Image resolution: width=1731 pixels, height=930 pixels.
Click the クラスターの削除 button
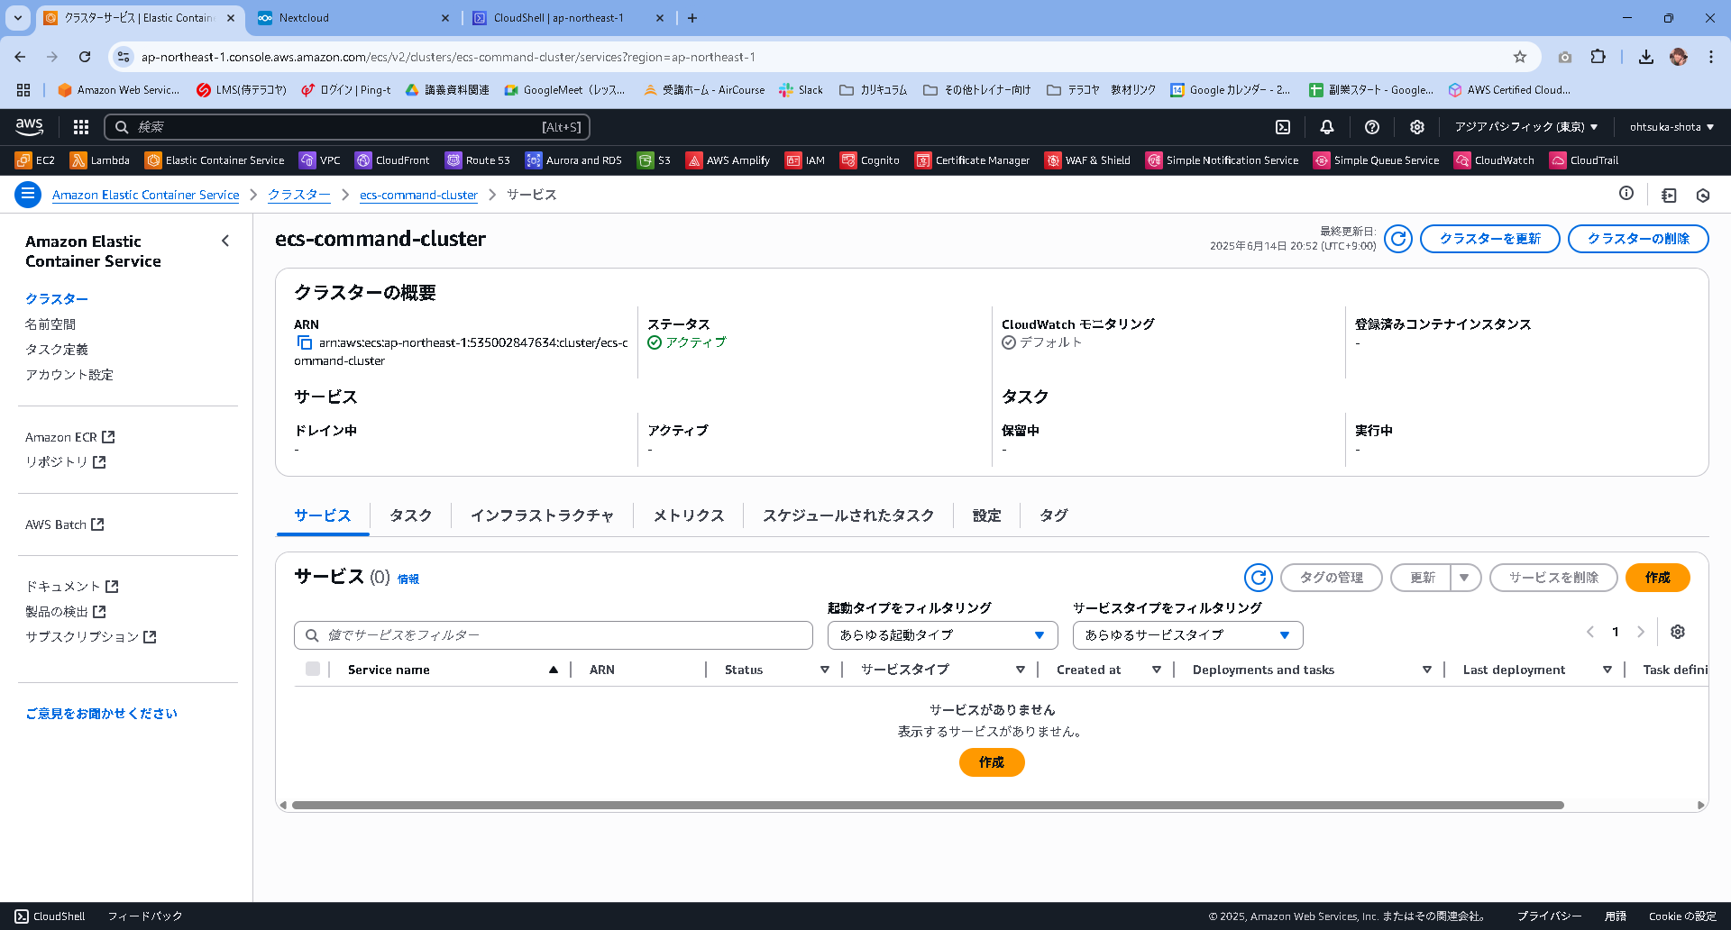(1637, 239)
